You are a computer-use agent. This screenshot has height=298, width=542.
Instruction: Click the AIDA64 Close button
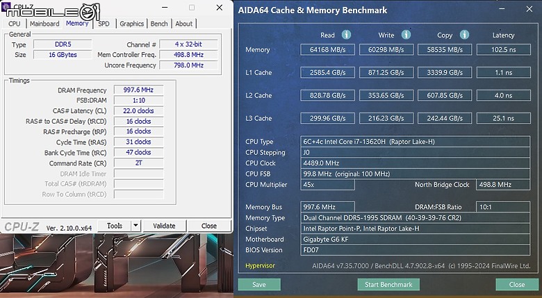click(517, 285)
